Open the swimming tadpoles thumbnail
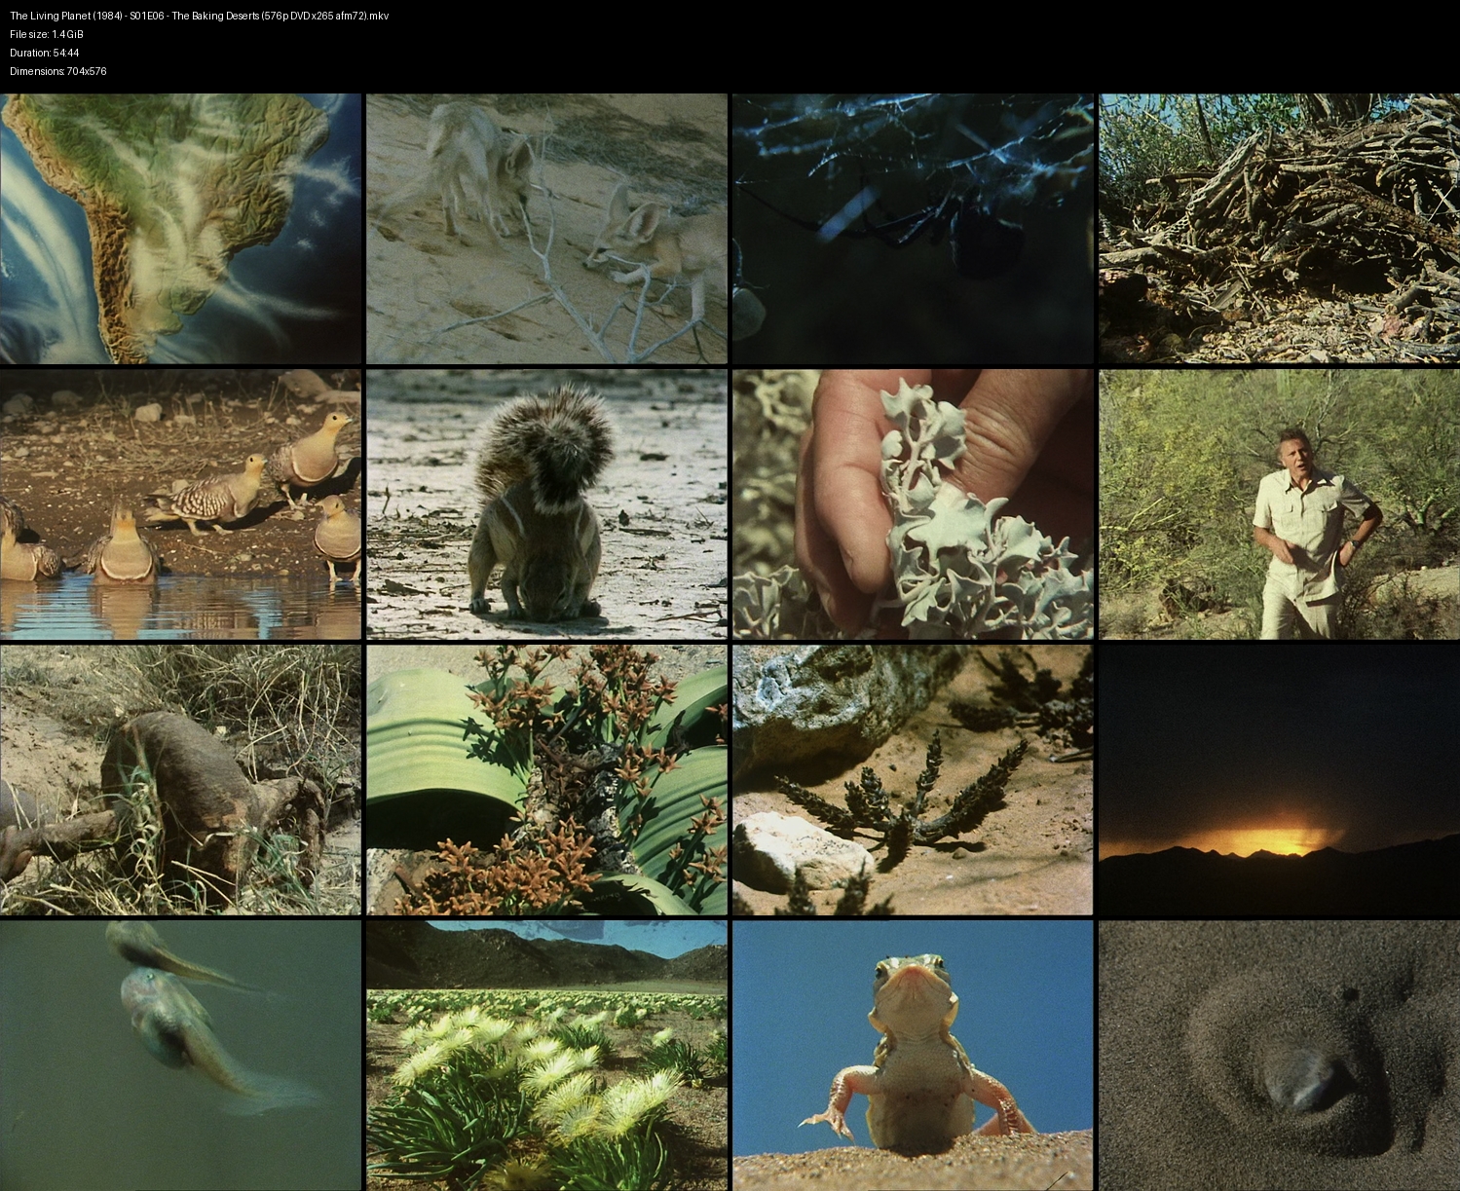 point(180,1056)
